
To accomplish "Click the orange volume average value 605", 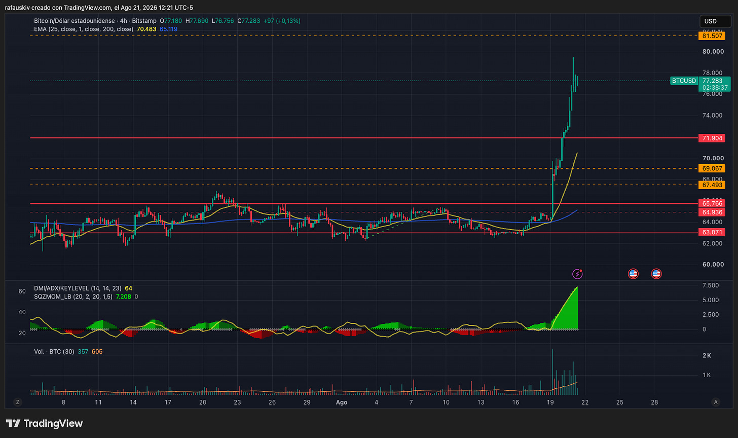I will click(97, 351).
